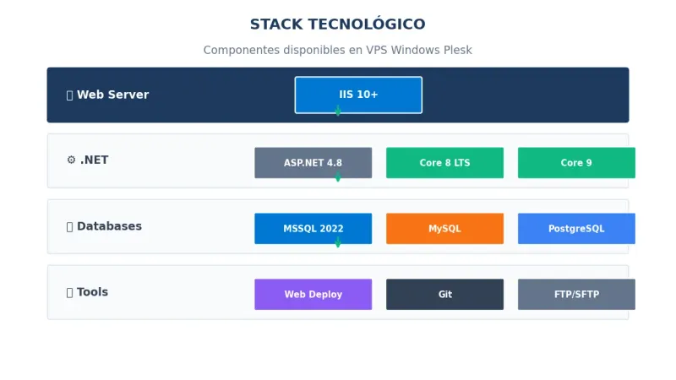Select the Web Deploy tool box
This screenshot has width=676, height=380.
[313, 294]
